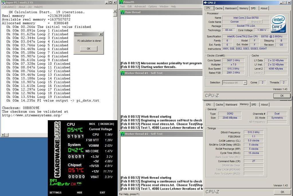The width and height of the screenshot is (293, 196).
Task: Click the CPU fan speed 01991 counter
Action: (76, 136)
